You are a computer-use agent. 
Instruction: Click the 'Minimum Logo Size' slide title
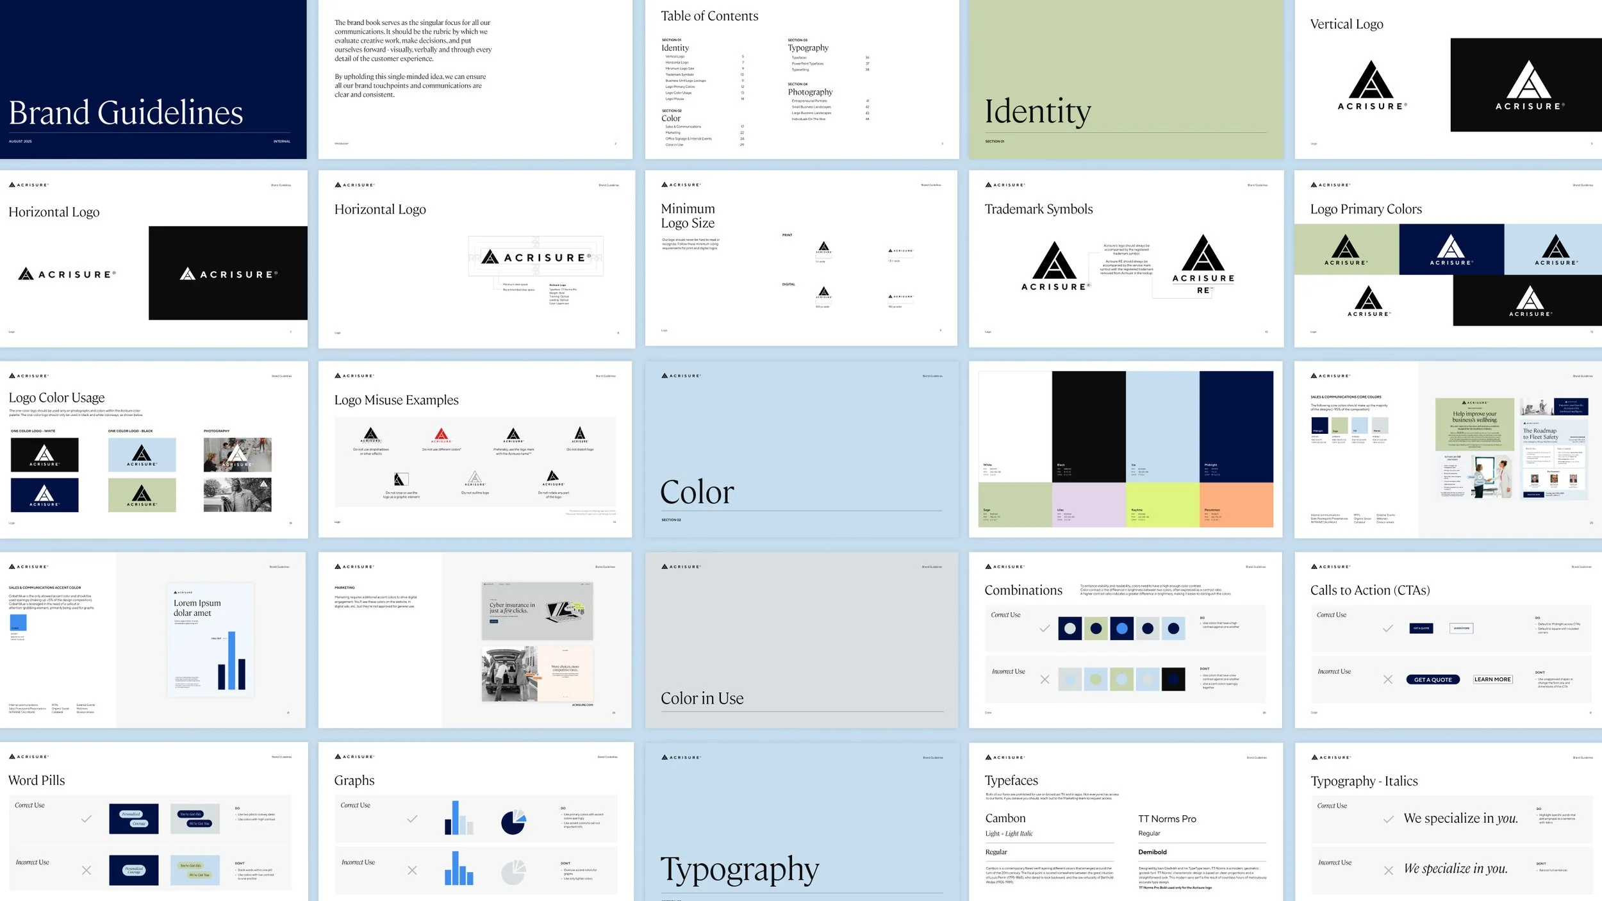(688, 216)
